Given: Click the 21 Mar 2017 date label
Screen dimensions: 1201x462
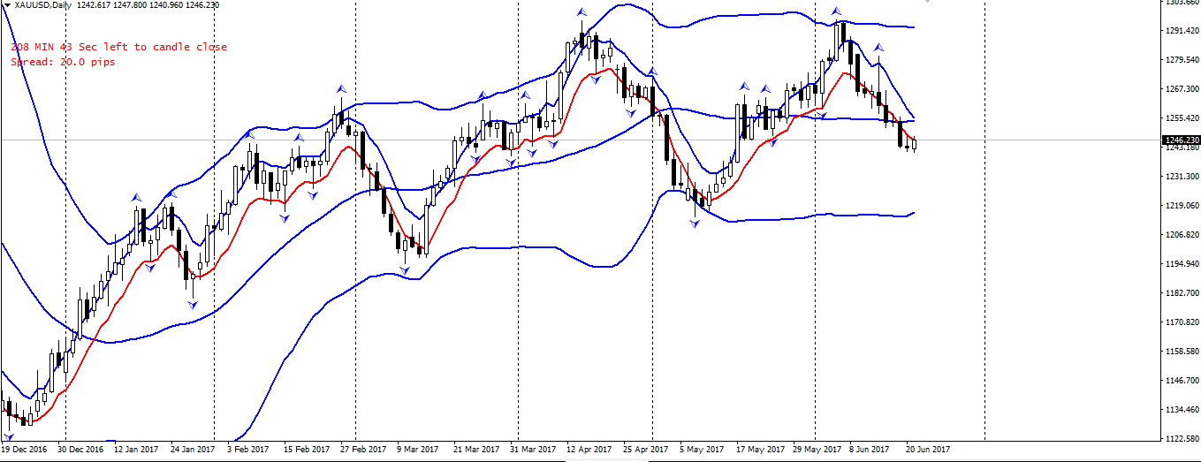Looking at the screenshot, I should (475, 449).
